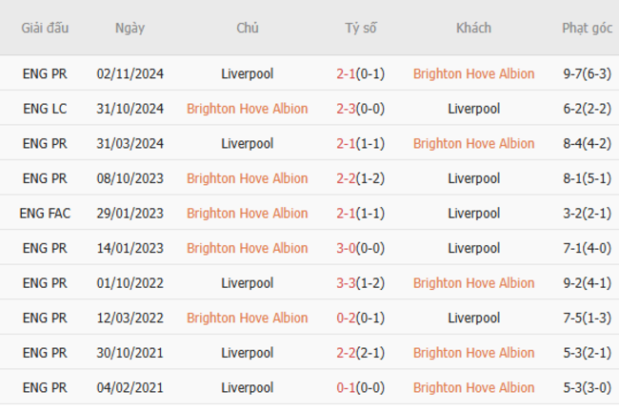Click the Phạt góc column header

tap(587, 28)
